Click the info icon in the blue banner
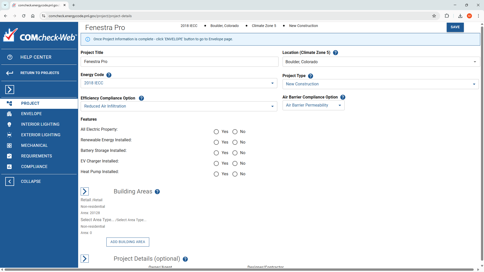The height and width of the screenshot is (272, 484). (x=88, y=39)
